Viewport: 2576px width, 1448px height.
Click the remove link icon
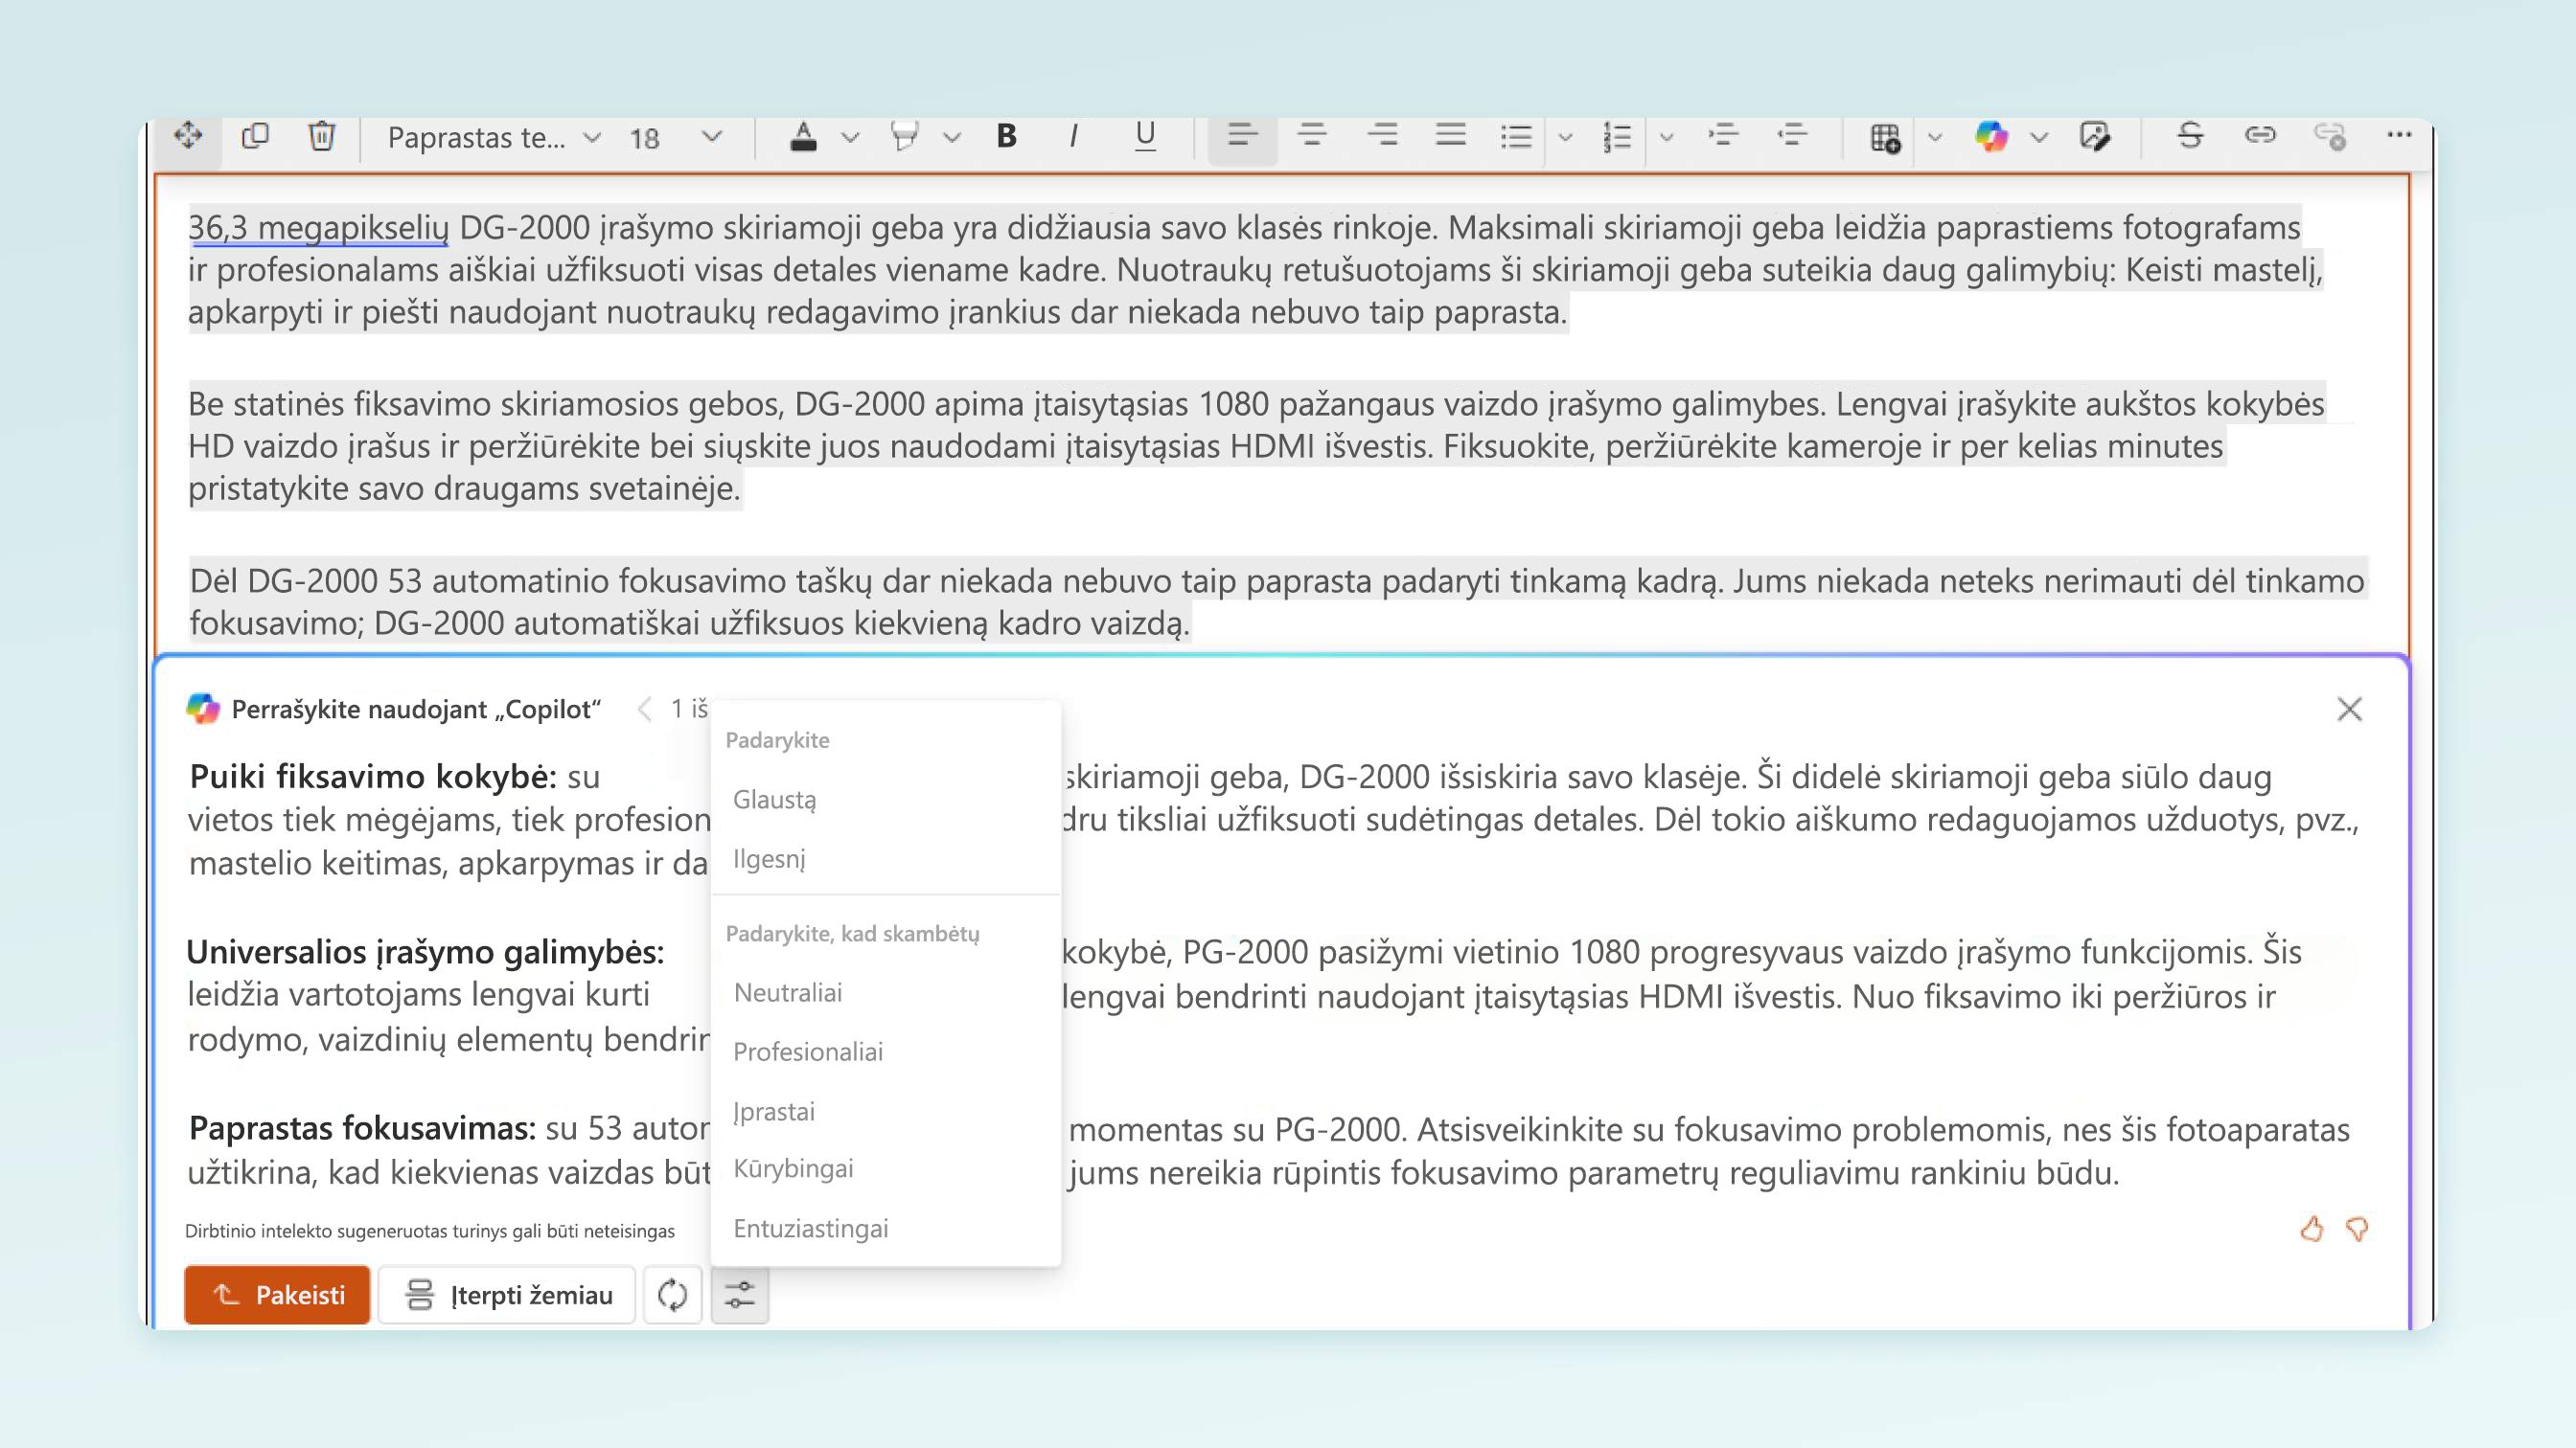pos(2330,136)
